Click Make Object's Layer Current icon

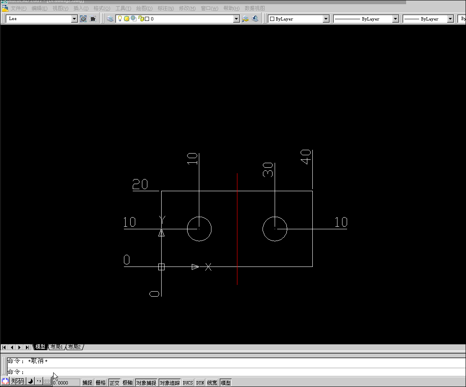coord(245,19)
